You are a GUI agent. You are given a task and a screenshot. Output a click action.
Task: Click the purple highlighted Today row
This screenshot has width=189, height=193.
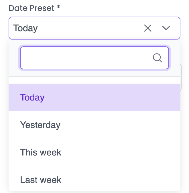(94, 97)
